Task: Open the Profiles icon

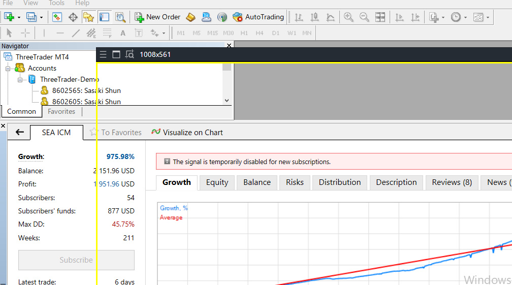Action: coord(31,17)
